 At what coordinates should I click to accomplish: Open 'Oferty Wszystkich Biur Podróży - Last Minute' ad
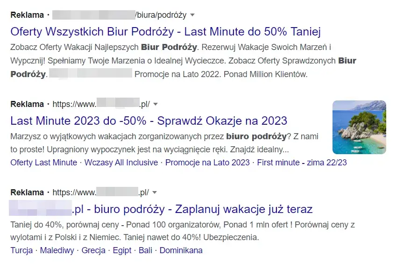point(165,31)
